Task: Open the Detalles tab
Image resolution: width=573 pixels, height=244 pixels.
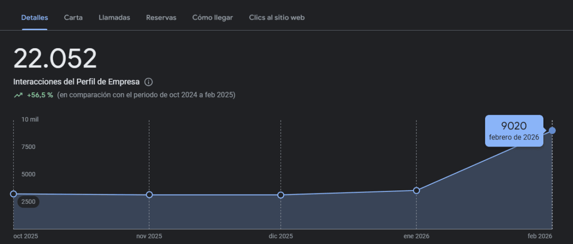Action: [34, 18]
